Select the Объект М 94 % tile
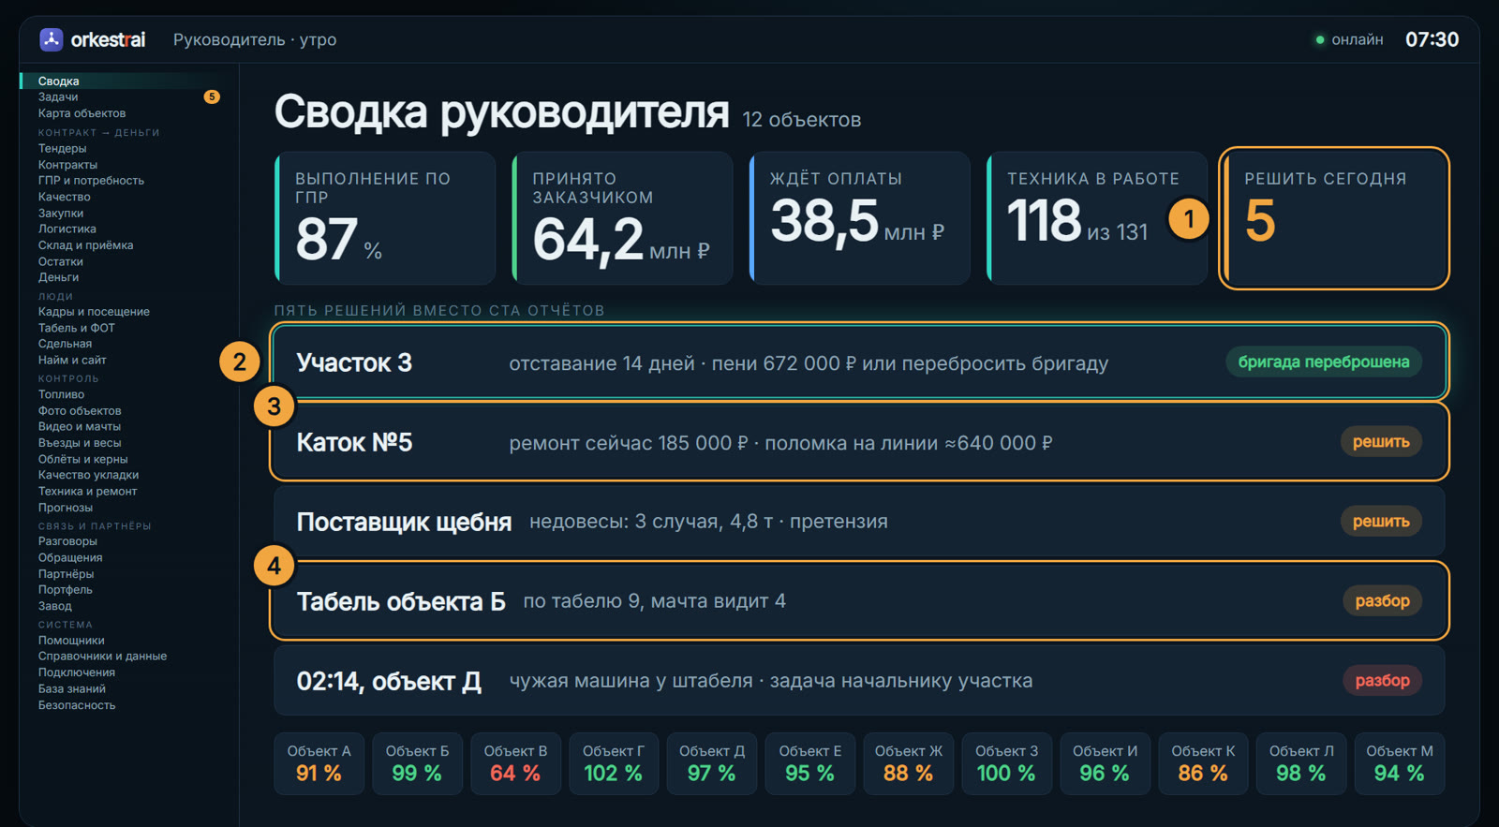Screen dimensions: 1499x827 pos(1400,763)
